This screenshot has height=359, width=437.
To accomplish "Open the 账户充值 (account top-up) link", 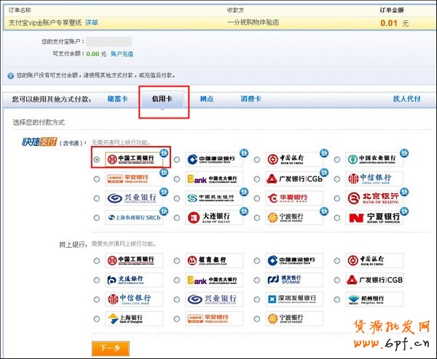I will (x=122, y=54).
